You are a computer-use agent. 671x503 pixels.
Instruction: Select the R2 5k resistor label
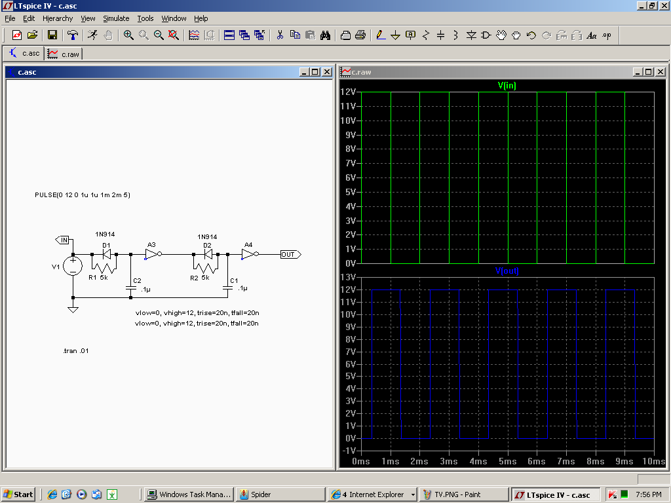pos(200,278)
